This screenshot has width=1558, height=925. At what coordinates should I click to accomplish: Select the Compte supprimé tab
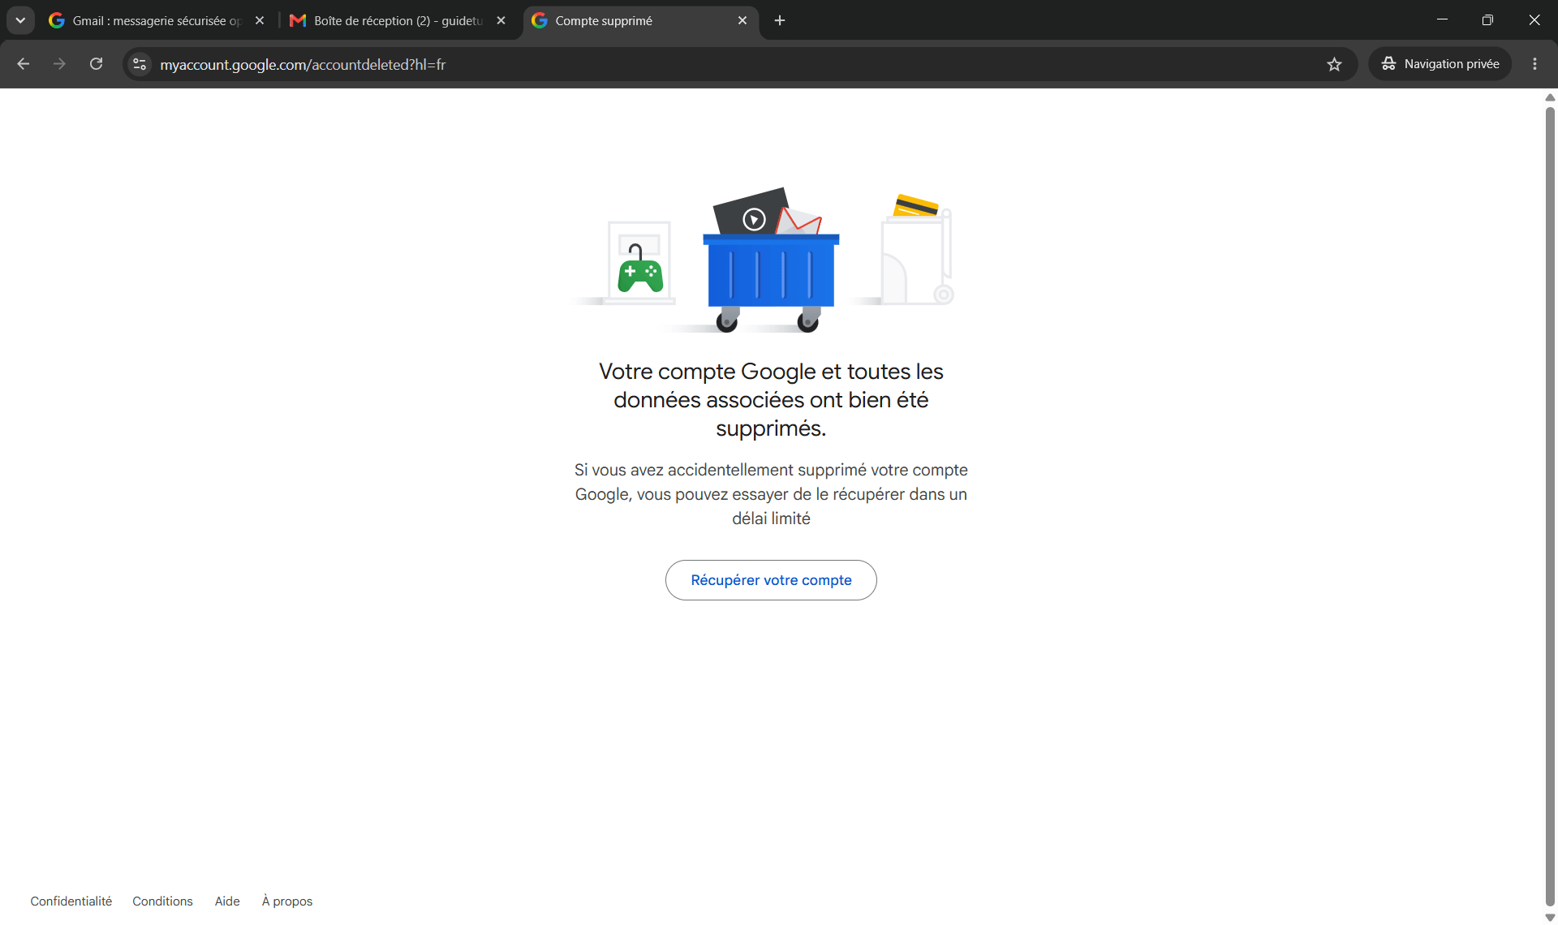pyautogui.click(x=641, y=20)
